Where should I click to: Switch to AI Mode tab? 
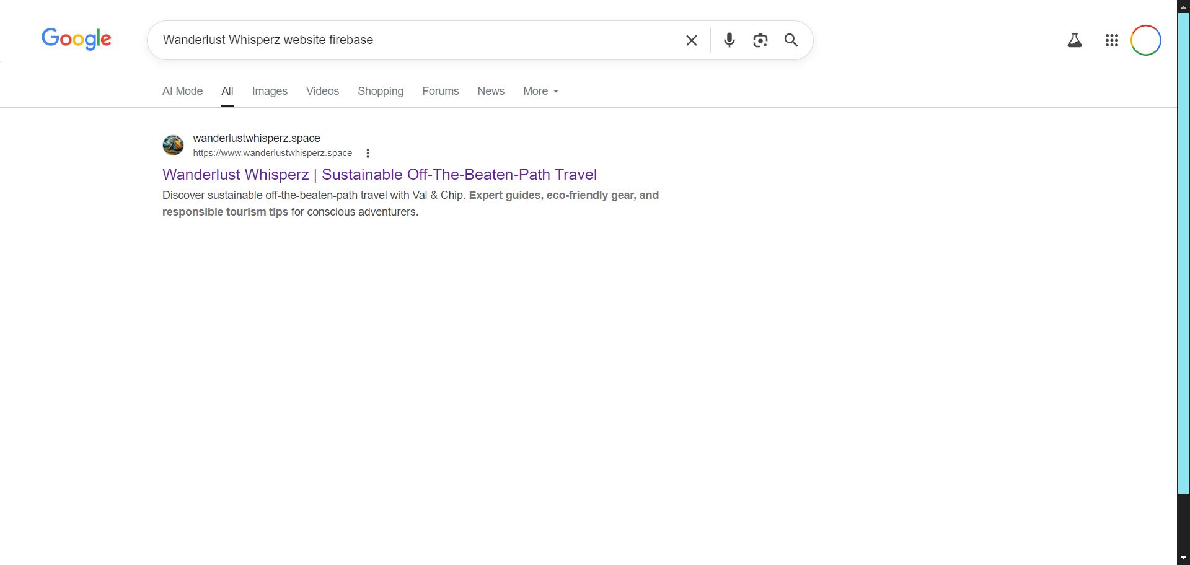[182, 91]
